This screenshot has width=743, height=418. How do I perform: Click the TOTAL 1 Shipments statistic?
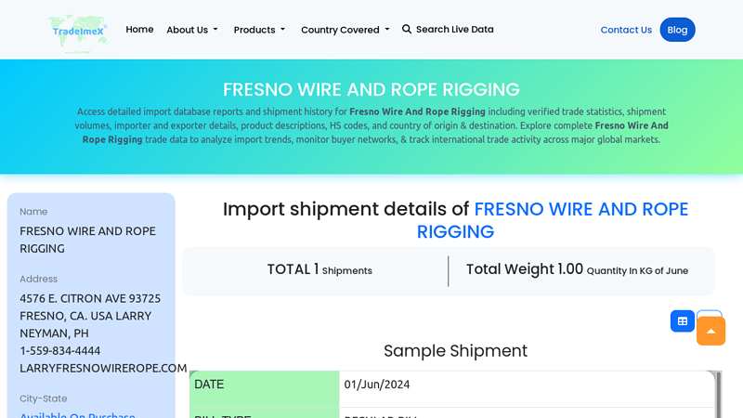coord(319,270)
